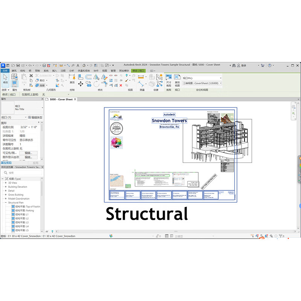Switch to the 插入 ribbon tab
The image size is (301, 301).
(x=55, y=71)
